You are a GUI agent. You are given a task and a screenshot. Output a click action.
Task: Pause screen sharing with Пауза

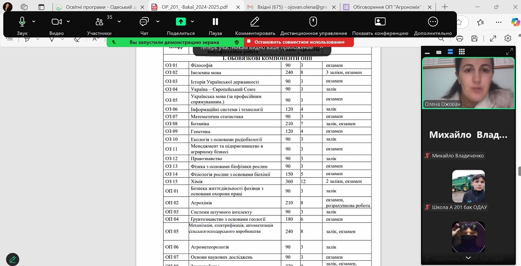pos(215,22)
